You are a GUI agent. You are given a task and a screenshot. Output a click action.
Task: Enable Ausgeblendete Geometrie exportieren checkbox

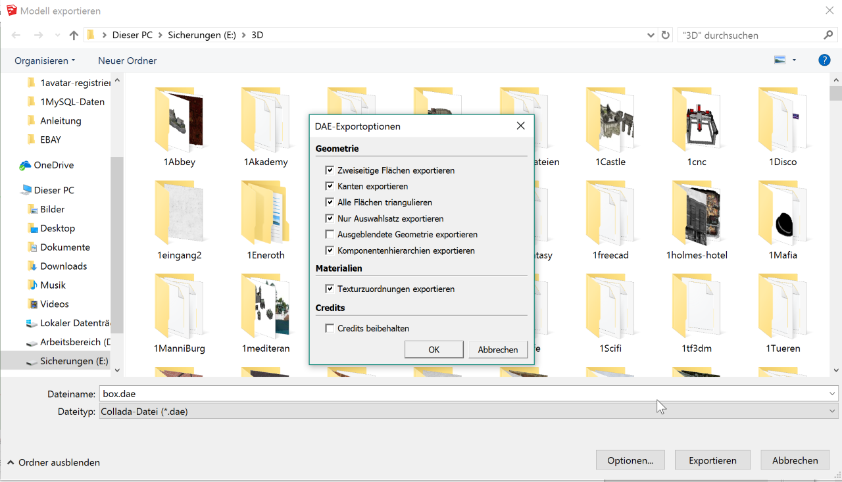[330, 235]
